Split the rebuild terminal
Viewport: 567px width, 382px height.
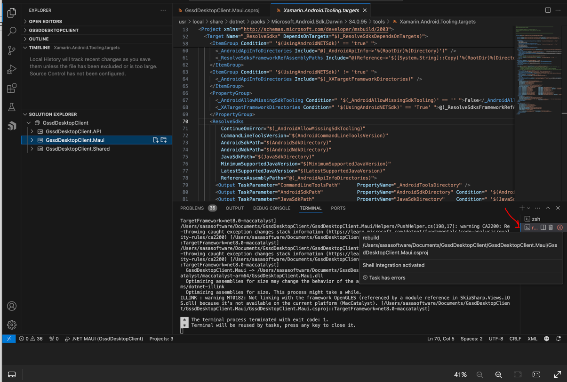543,228
